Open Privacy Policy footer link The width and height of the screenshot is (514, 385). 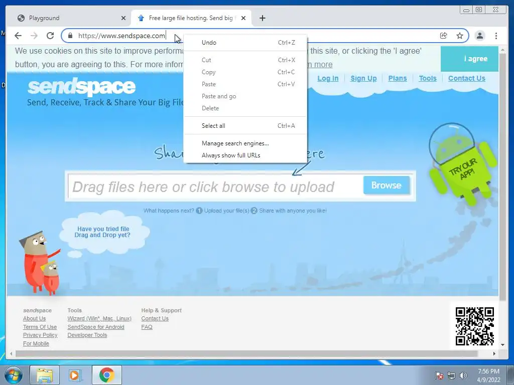40,335
